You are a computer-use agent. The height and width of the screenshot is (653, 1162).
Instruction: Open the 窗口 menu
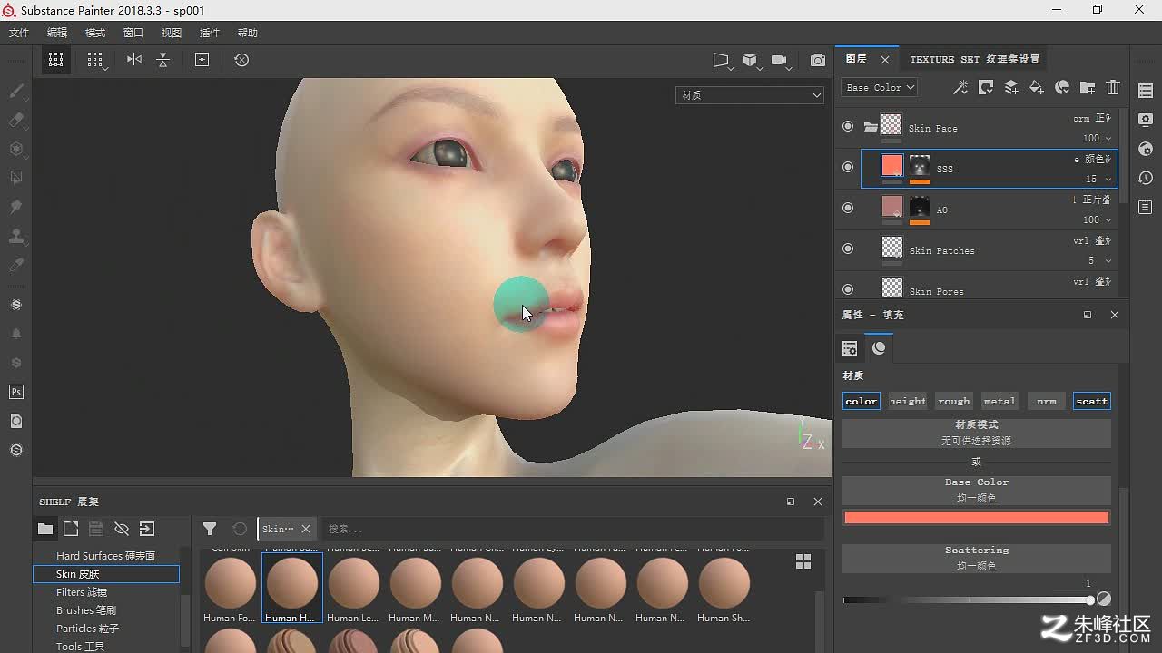pos(133,33)
